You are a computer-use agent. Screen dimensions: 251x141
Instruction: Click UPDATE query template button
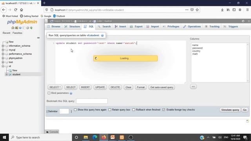coord(100,87)
